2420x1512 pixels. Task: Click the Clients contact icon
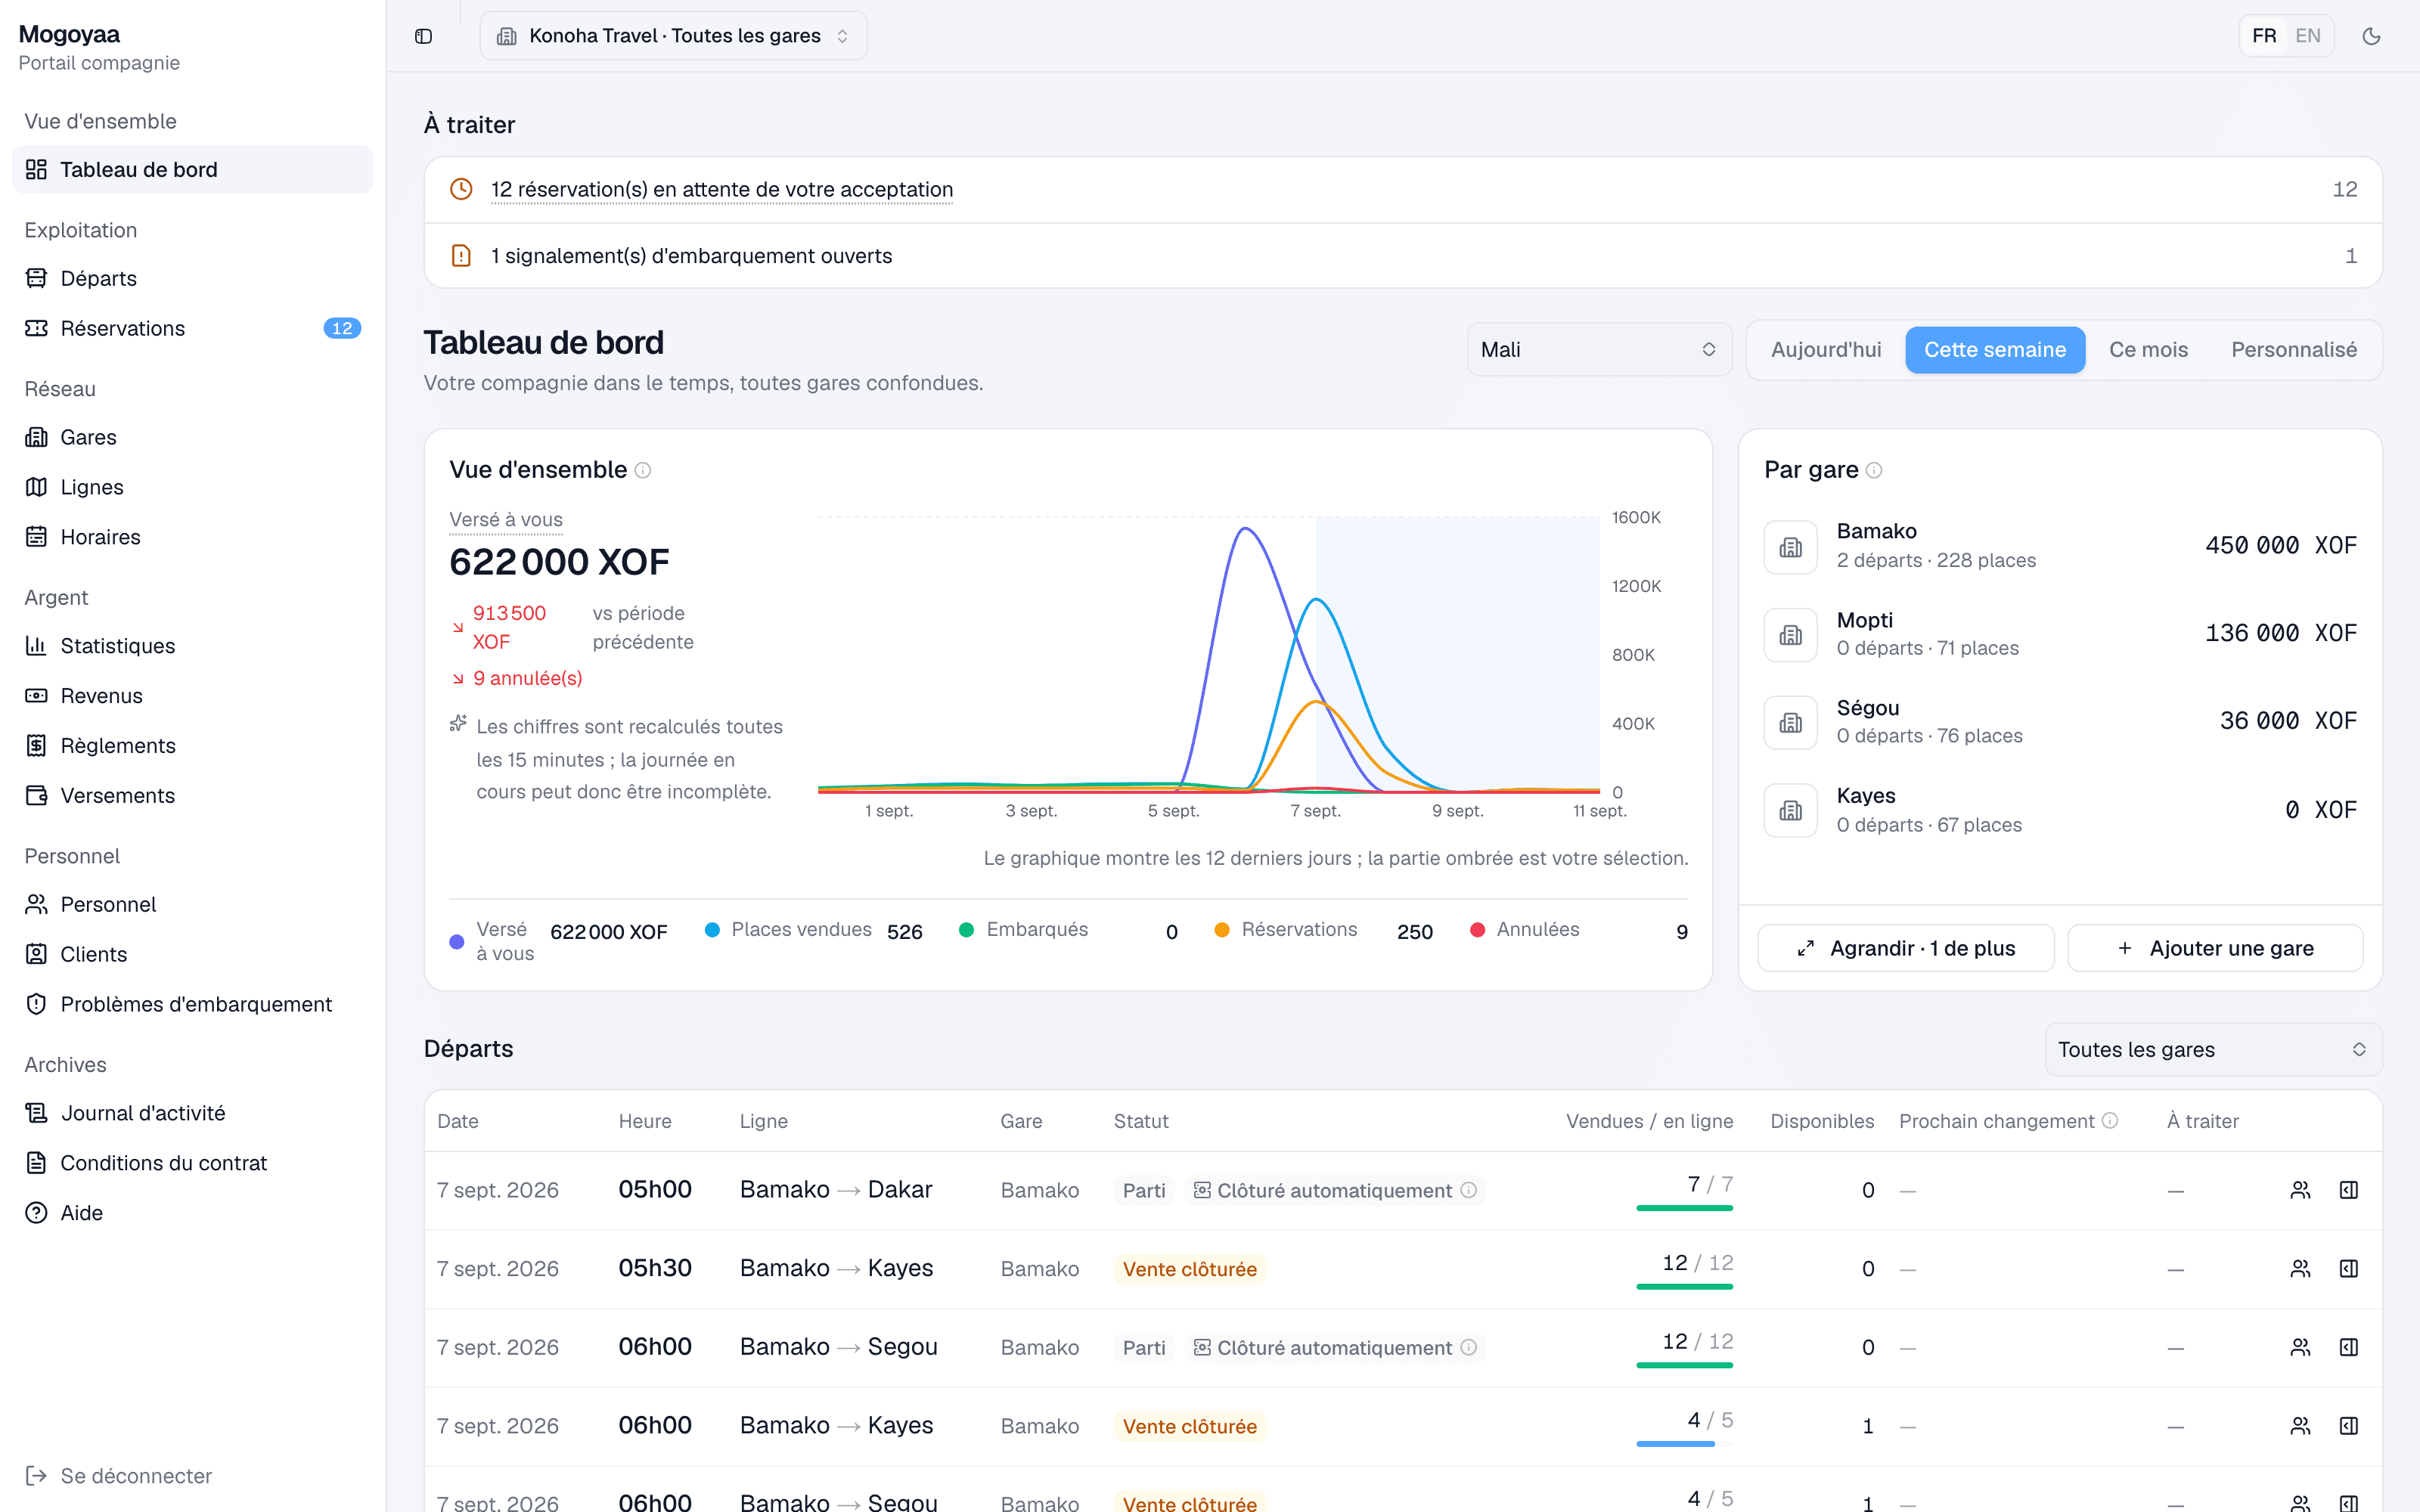pyautogui.click(x=36, y=955)
